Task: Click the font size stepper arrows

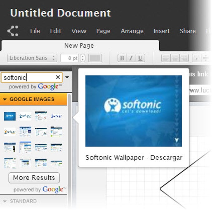Action: (83, 58)
